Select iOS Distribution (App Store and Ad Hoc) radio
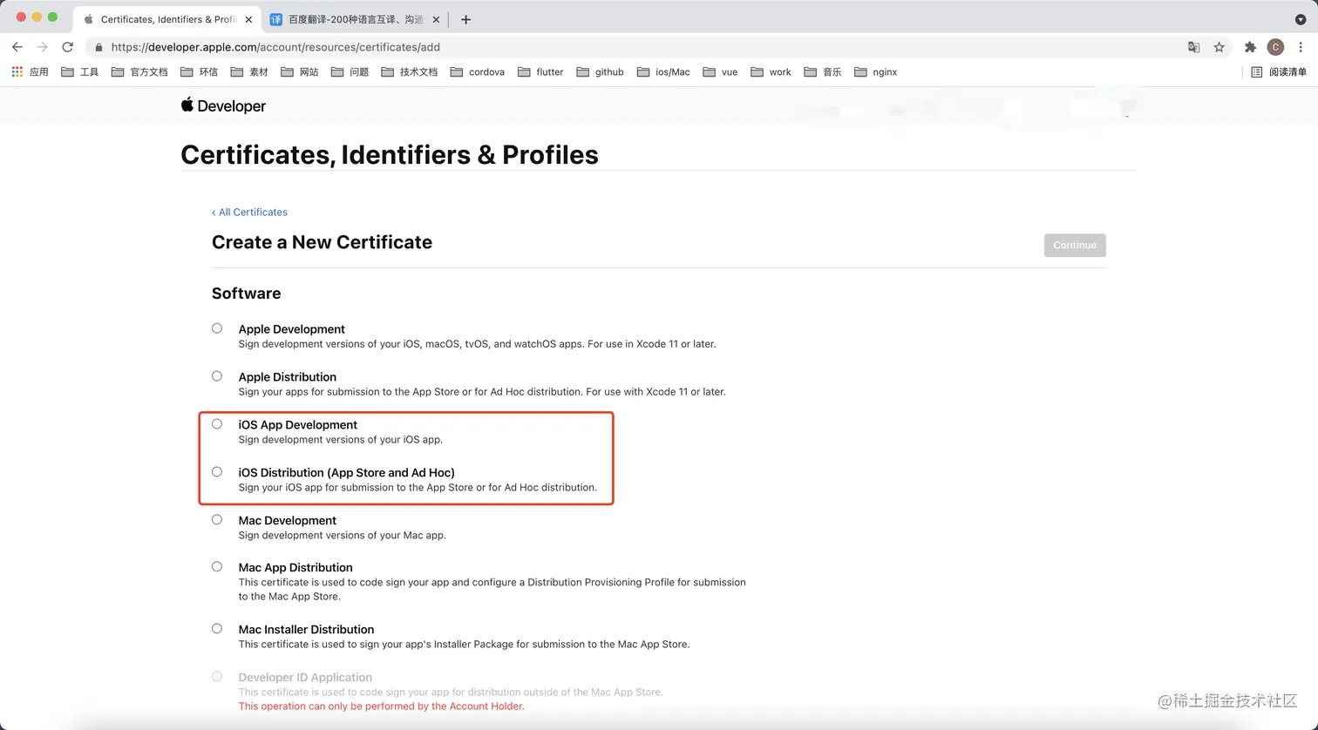 coord(217,472)
